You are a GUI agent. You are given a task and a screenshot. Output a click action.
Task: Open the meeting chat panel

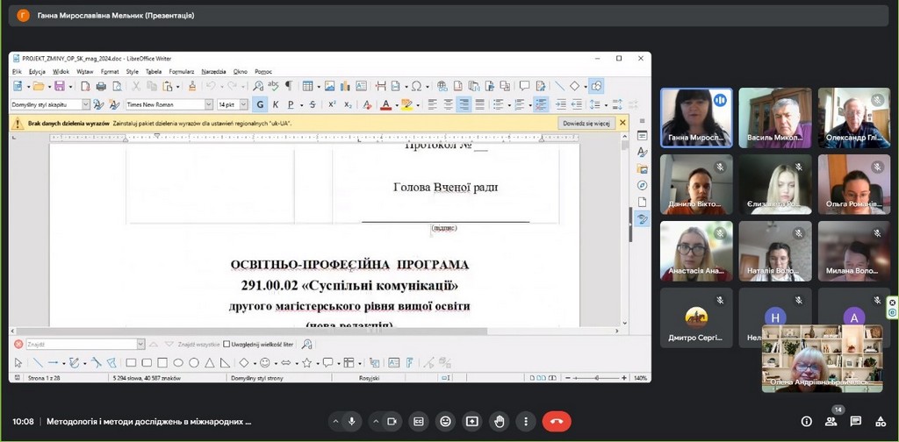click(855, 421)
